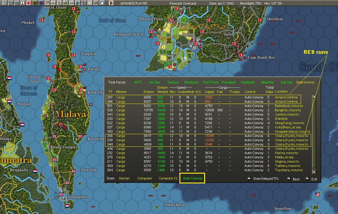338x214 pixels.
Task: Switch to the Mine War filter
Action: tap(267, 82)
